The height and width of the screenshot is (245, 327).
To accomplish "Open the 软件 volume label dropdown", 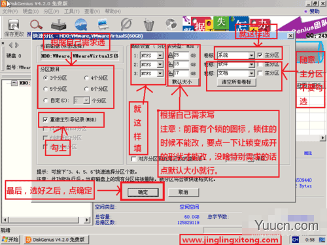I will (251, 64).
